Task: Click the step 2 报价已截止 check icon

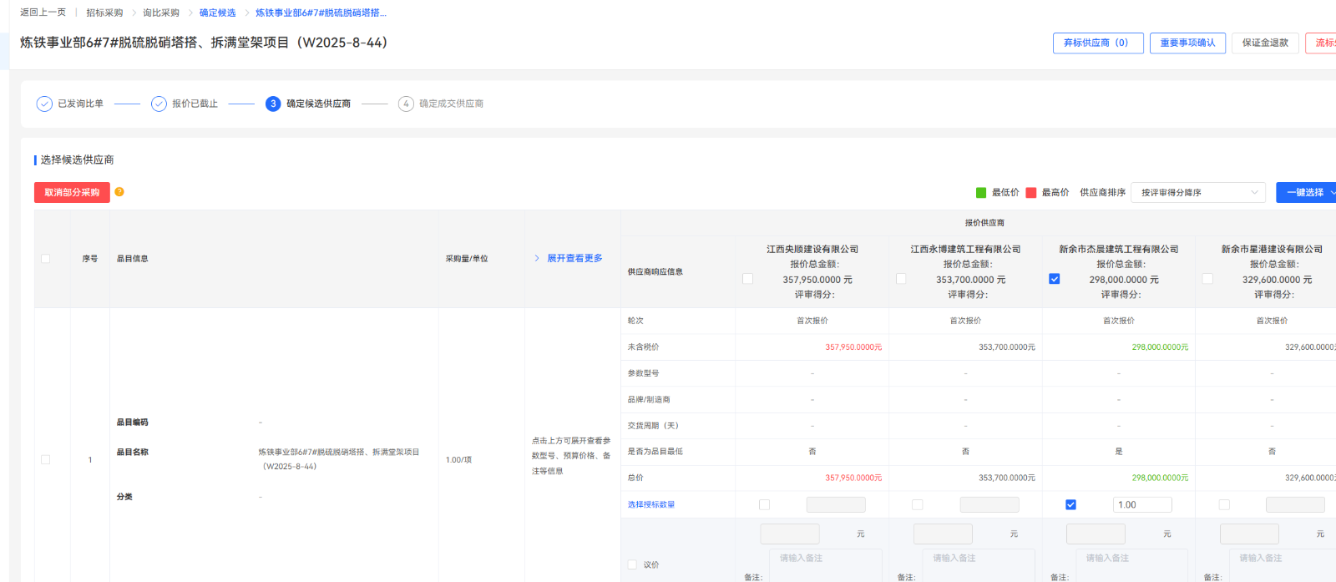Action: [159, 104]
